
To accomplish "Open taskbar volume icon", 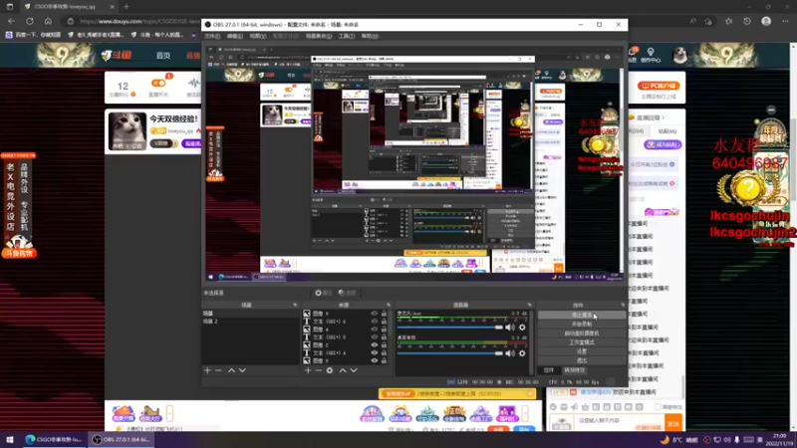I will [x=727, y=440].
